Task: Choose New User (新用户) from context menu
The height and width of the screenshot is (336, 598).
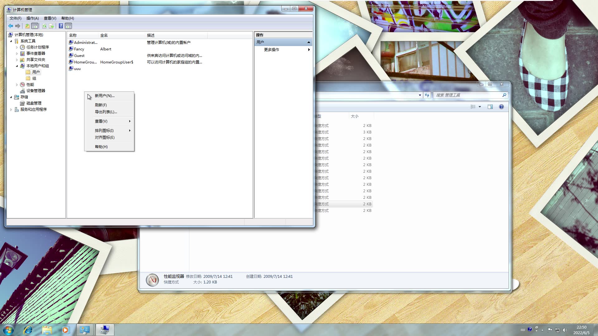Action: (105, 96)
